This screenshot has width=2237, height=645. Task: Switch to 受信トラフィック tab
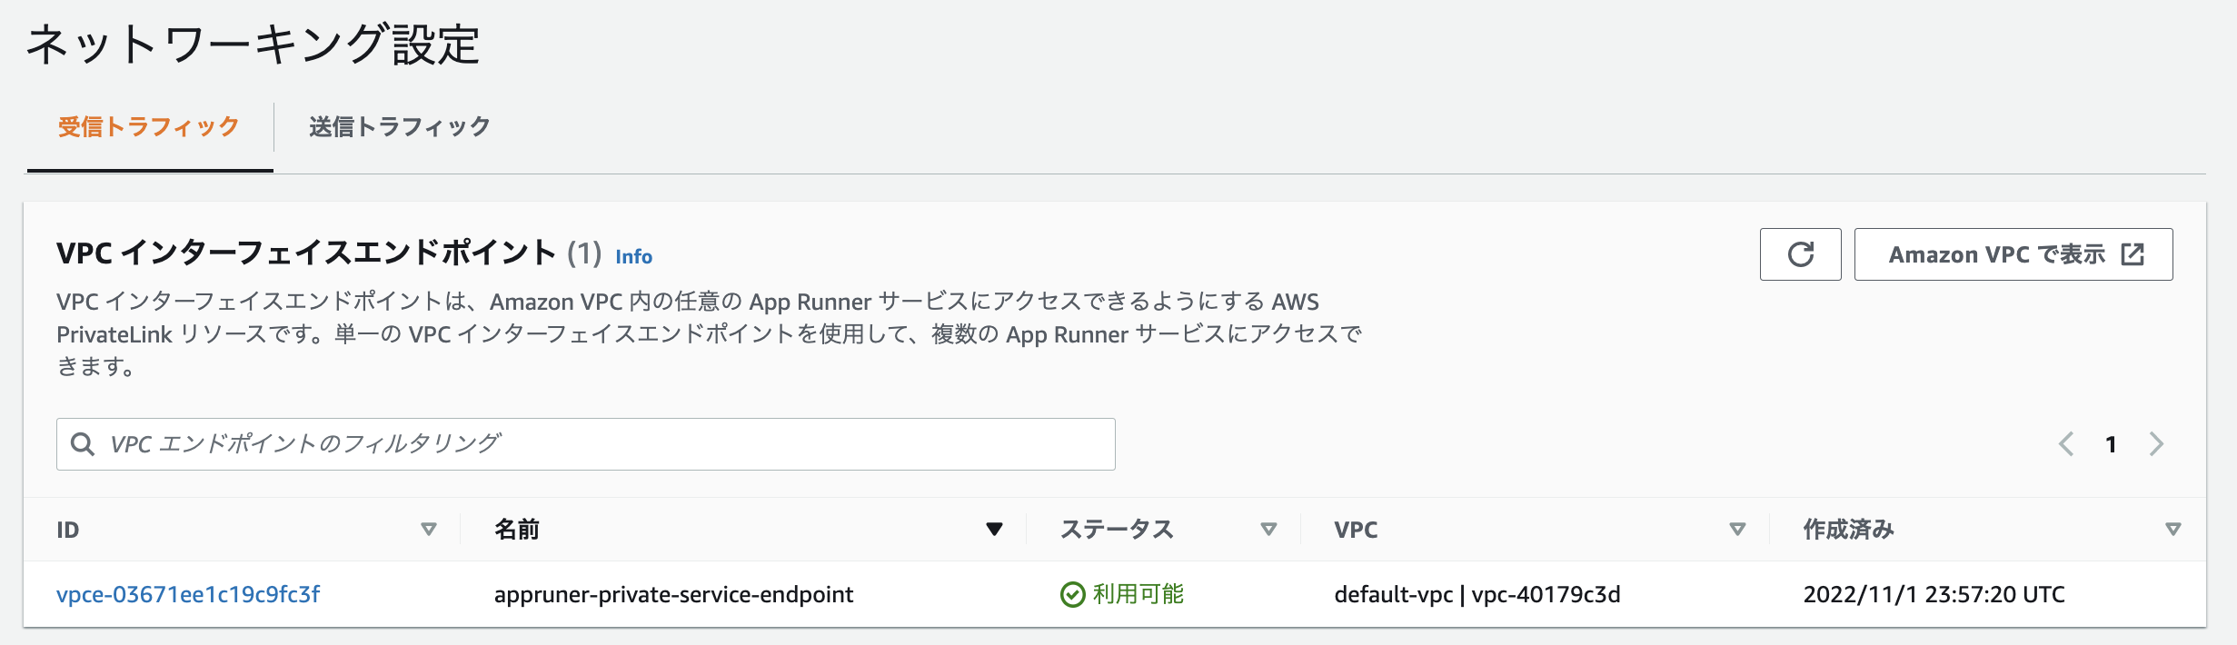tap(149, 126)
